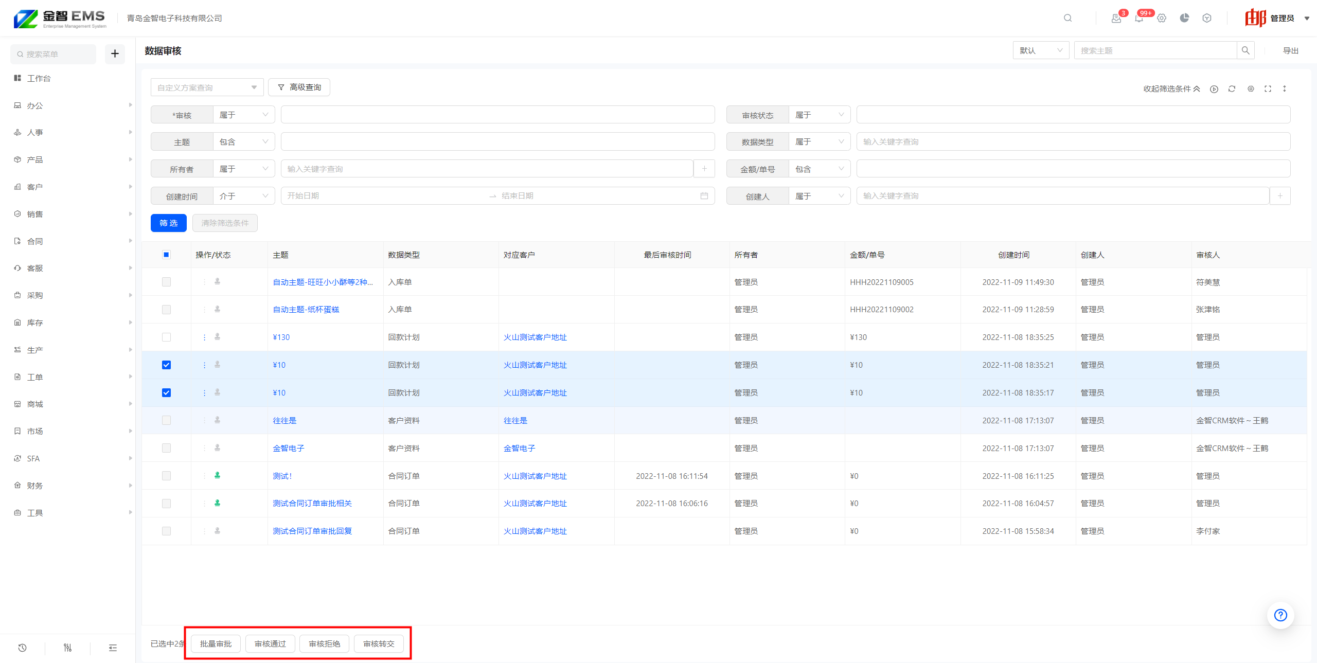Click the refresh icon above filters
1317x663 pixels.
[x=1232, y=89]
